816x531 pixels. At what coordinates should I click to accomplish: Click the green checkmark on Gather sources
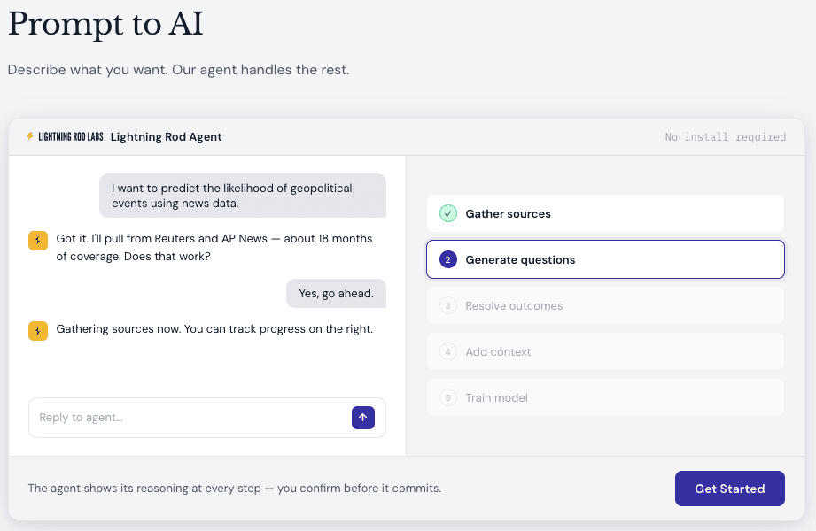[448, 214]
